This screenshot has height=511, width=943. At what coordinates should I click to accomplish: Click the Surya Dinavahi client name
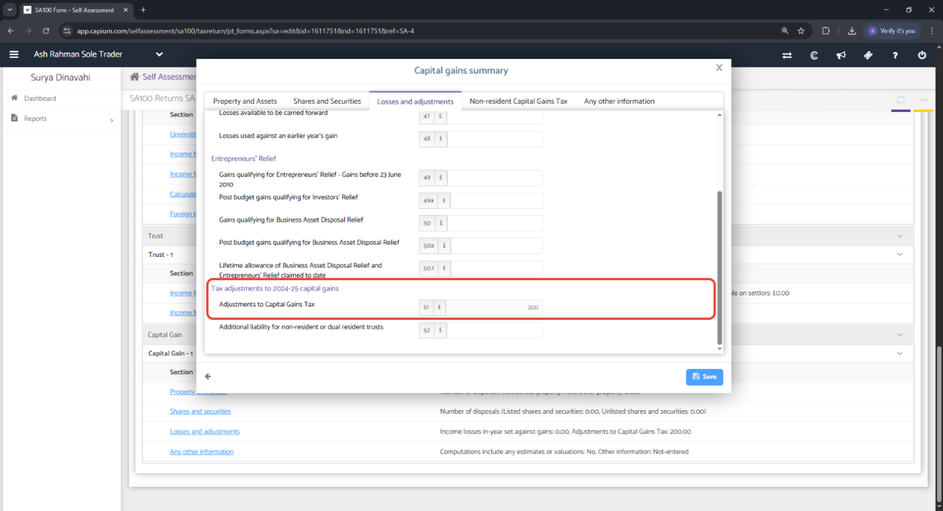coord(61,77)
